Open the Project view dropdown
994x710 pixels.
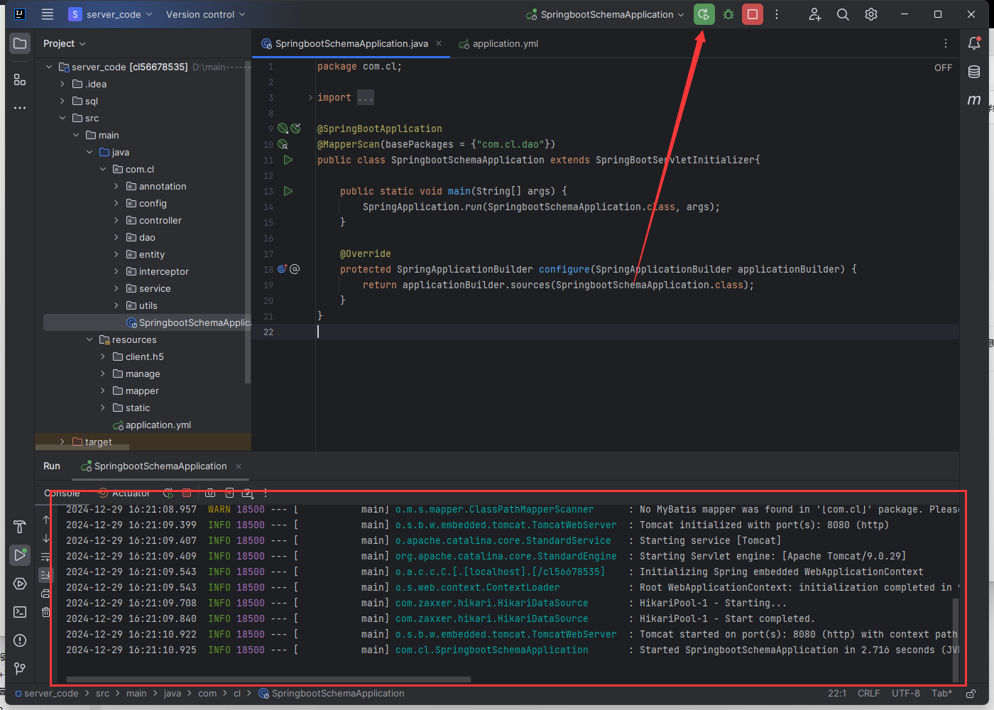64,43
